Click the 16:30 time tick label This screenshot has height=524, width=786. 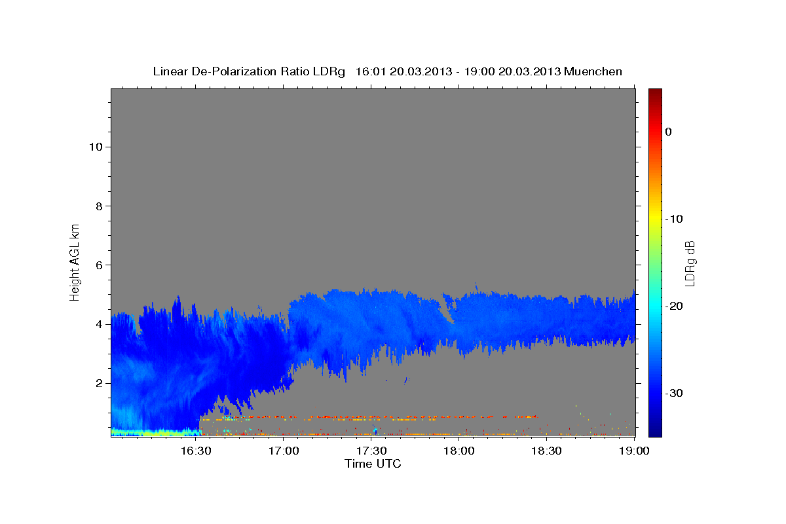pyautogui.click(x=195, y=451)
